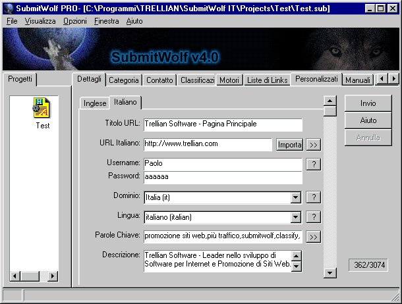Screen dimensions: 402x304
Task: Open the Opzioni menu
Action: click(x=75, y=21)
